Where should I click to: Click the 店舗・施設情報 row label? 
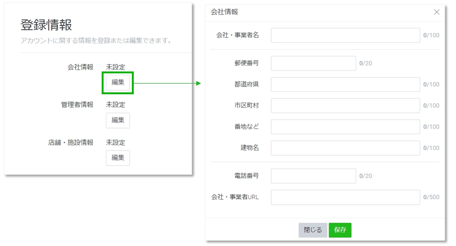pos(71,142)
